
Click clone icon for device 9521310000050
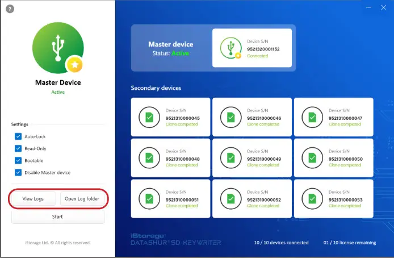[312, 158]
